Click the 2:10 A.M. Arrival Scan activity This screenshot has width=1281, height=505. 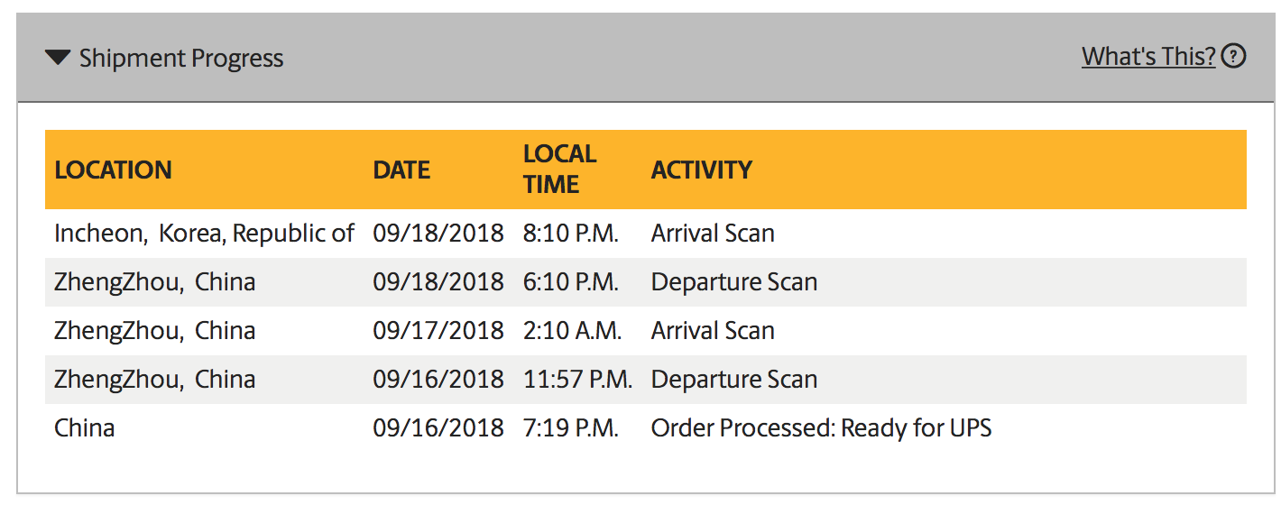coord(713,331)
